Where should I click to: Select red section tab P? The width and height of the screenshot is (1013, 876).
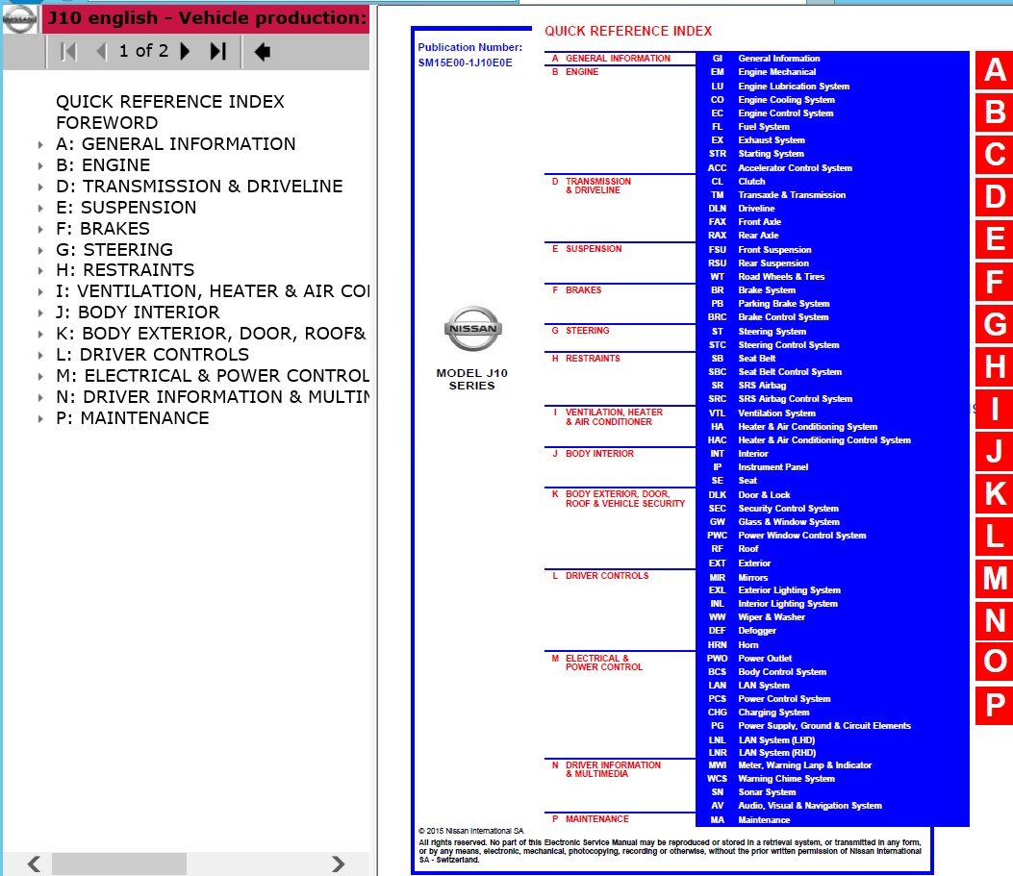click(995, 705)
